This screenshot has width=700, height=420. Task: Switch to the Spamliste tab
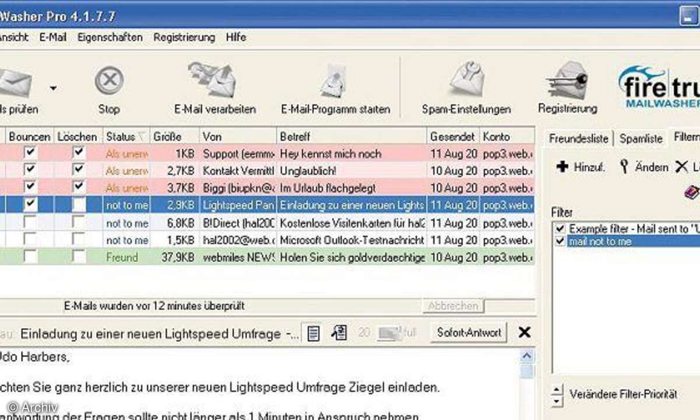[x=640, y=138]
